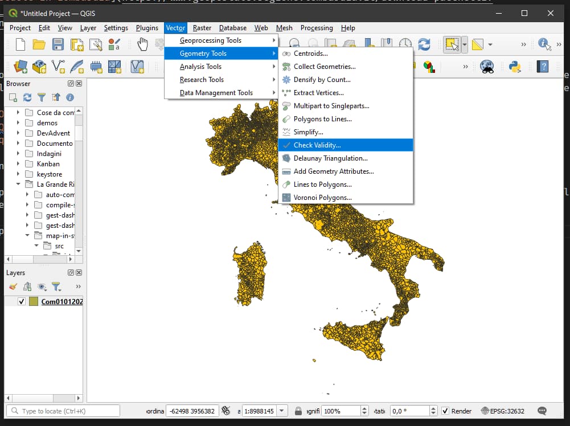Screen dimensions: 570x426
Task: Toggle visibility of Com0101202 layer
Action: pos(22,301)
